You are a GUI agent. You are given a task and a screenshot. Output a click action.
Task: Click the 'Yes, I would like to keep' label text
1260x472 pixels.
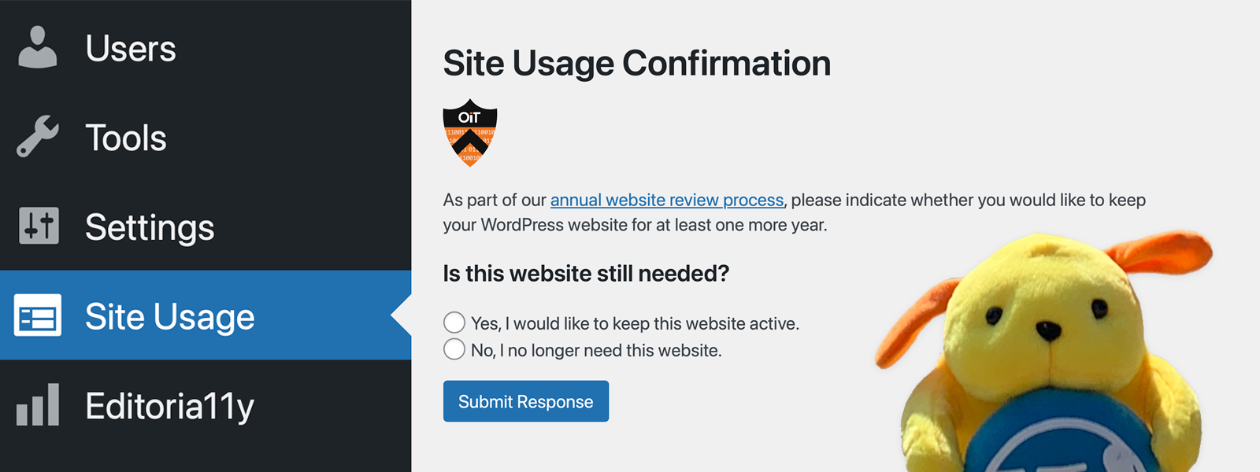pos(635,323)
